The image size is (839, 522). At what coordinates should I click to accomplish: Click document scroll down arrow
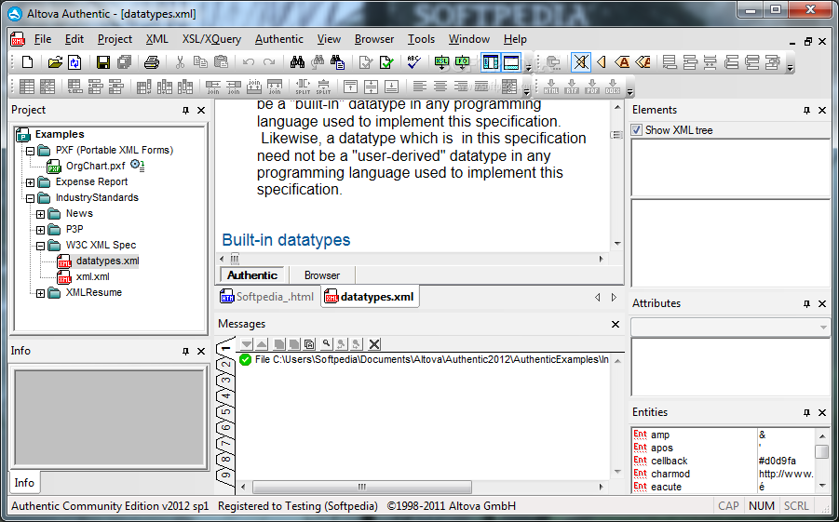click(x=617, y=244)
